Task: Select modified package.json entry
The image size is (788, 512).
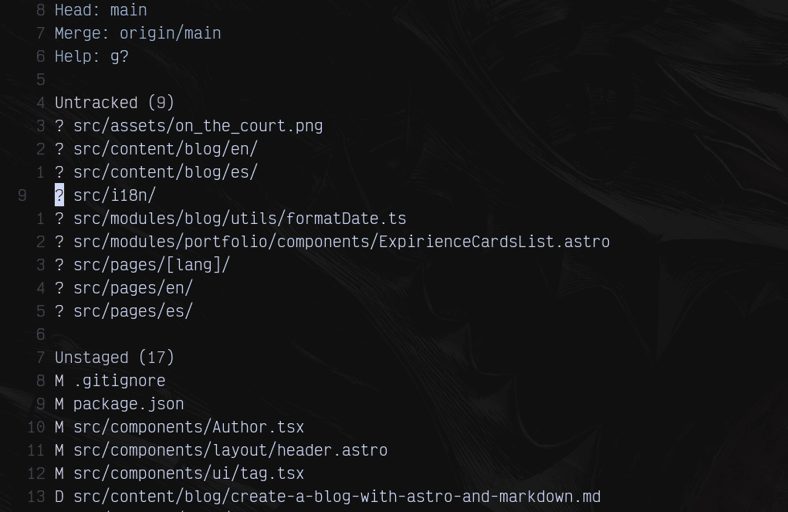Action: [128, 404]
